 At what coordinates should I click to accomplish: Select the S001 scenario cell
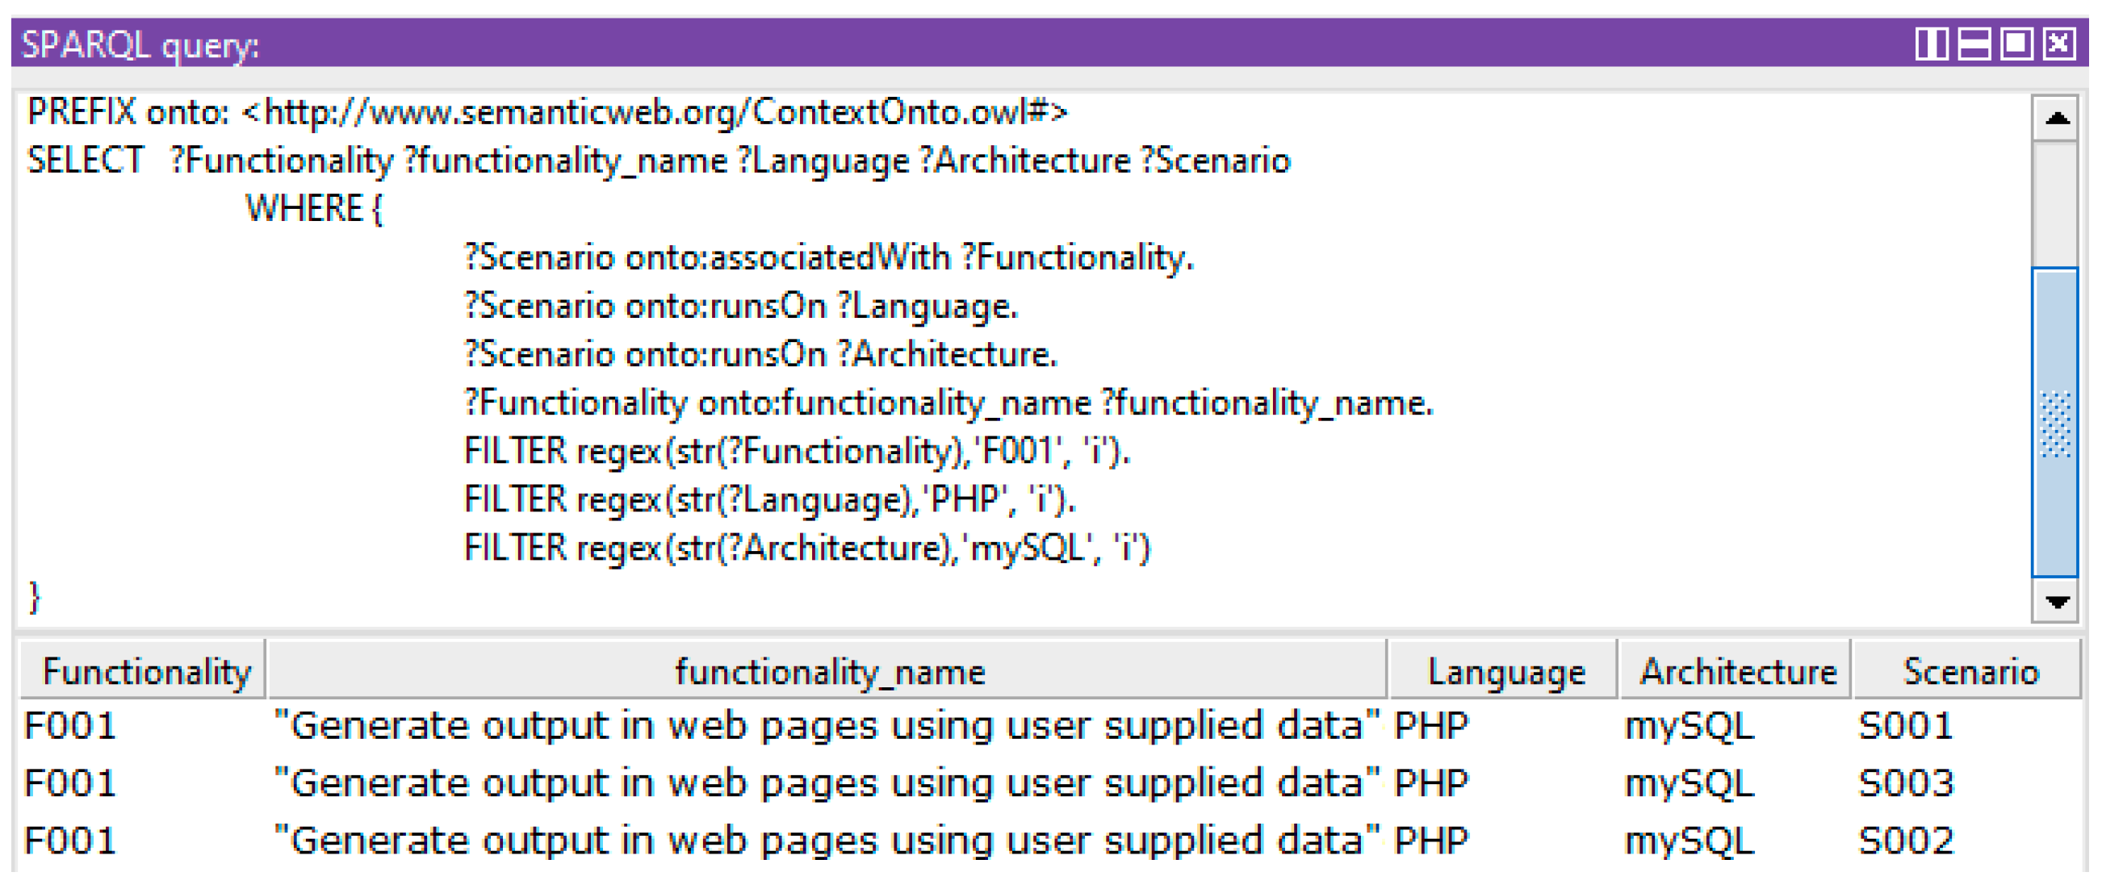(x=1905, y=726)
